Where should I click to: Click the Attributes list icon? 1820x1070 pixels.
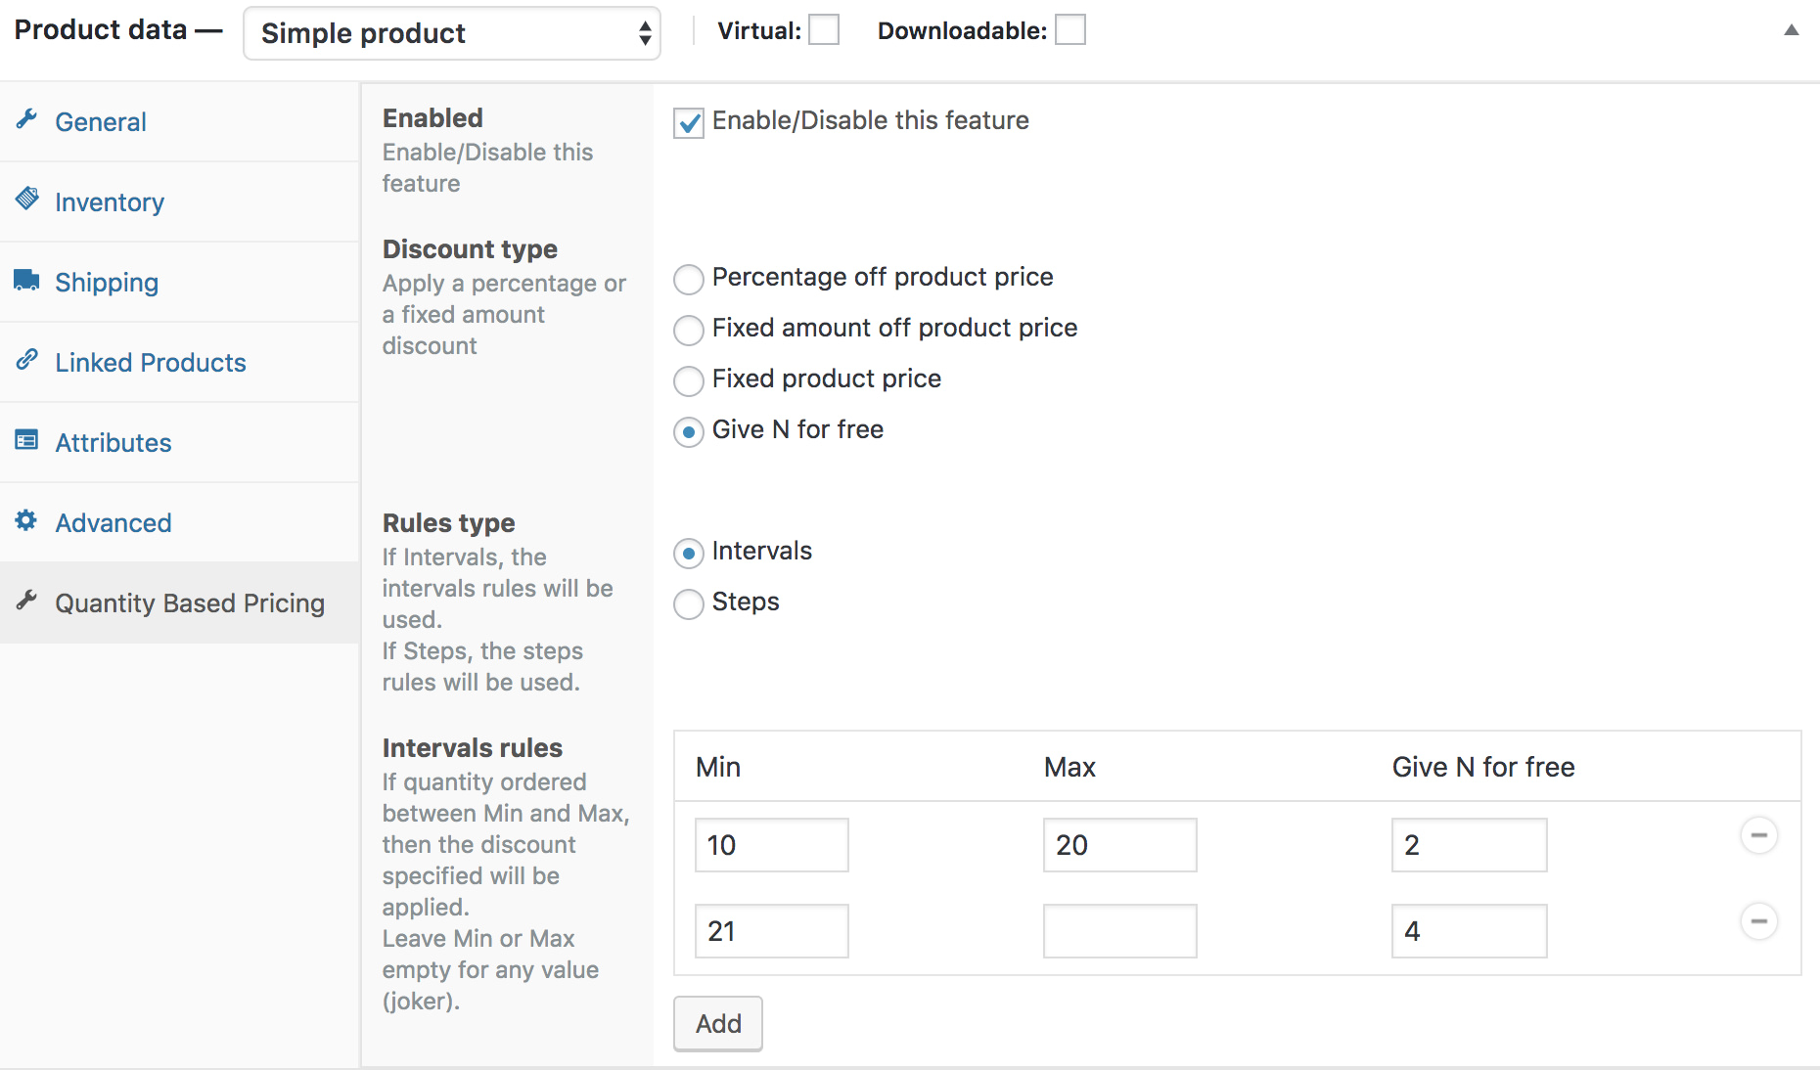26,440
